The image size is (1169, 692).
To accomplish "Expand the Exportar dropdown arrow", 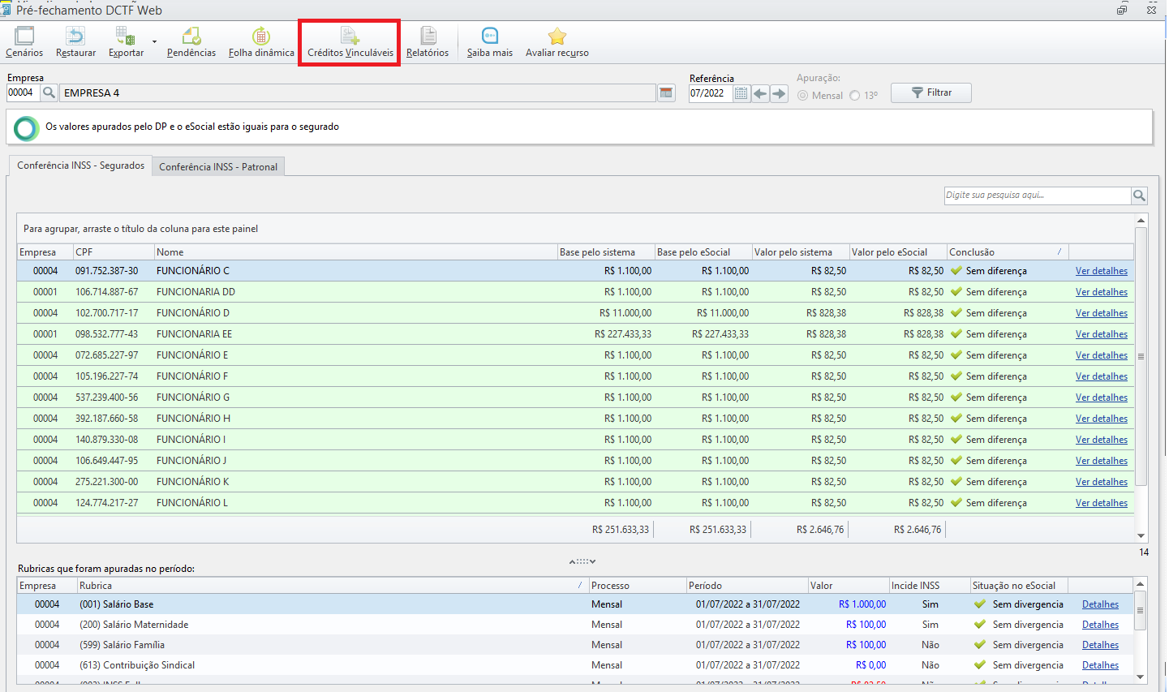I will pyautogui.click(x=154, y=42).
